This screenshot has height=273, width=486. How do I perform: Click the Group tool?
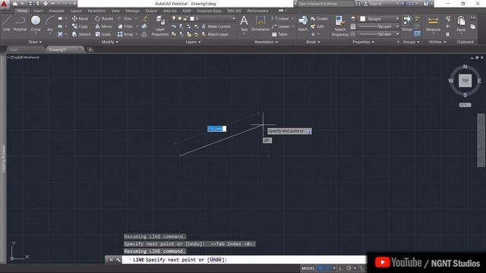click(x=407, y=24)
